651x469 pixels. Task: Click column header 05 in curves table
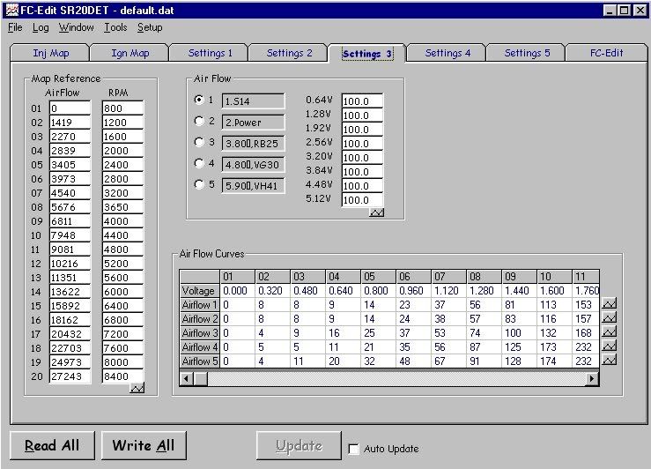[x=378, y=276]
